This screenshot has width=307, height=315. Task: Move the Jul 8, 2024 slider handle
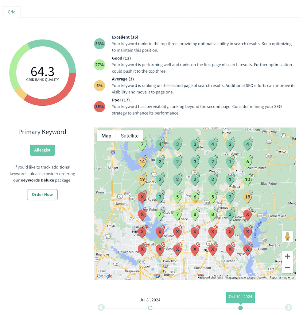click(x=150, y=307)
